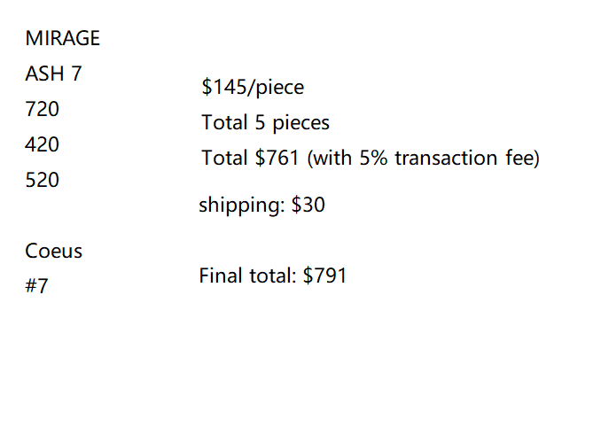Click the word "Total" before 5 pieces
The height and width of the screenshot is (427, 593).
tap(225, 123)
